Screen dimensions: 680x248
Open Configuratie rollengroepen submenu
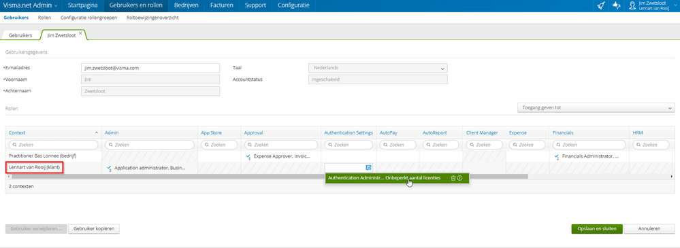(x=89, y=18)
